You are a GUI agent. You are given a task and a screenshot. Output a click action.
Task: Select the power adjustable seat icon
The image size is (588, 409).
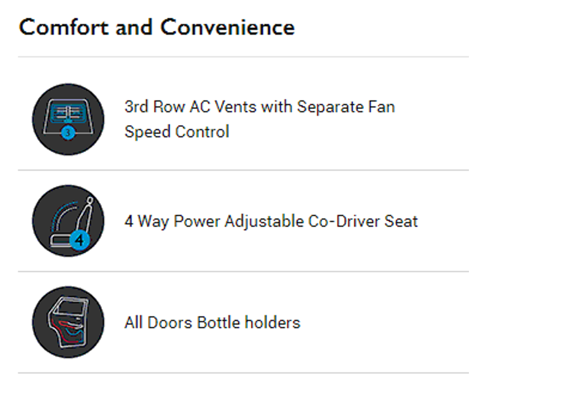click(68, 221)
